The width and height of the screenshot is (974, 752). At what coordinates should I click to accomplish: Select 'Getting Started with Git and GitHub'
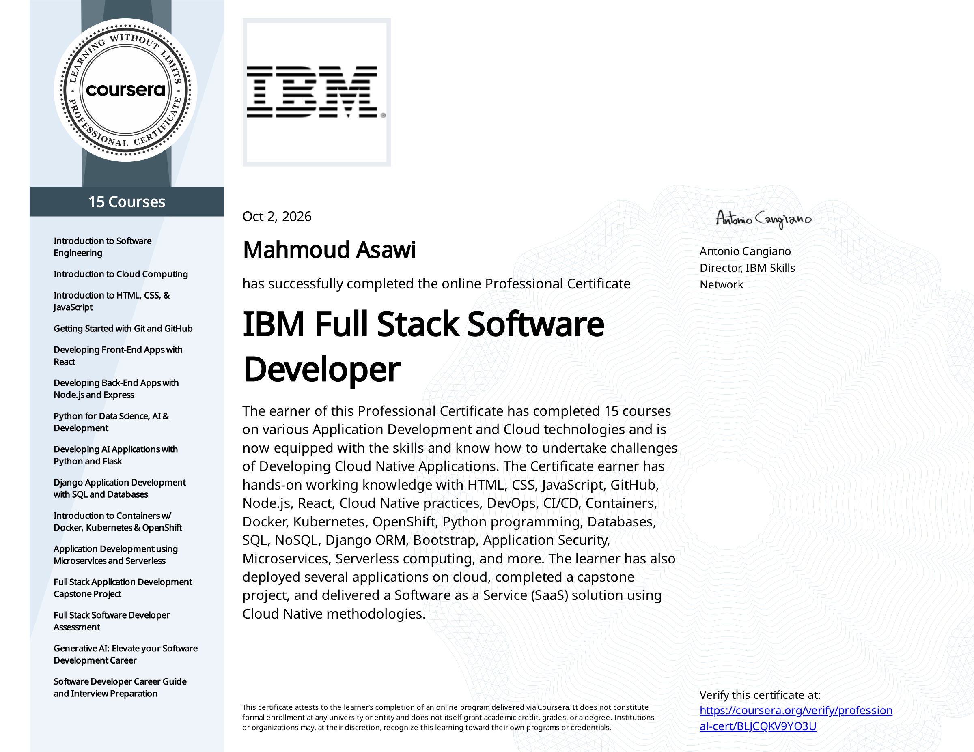point(123,329)
